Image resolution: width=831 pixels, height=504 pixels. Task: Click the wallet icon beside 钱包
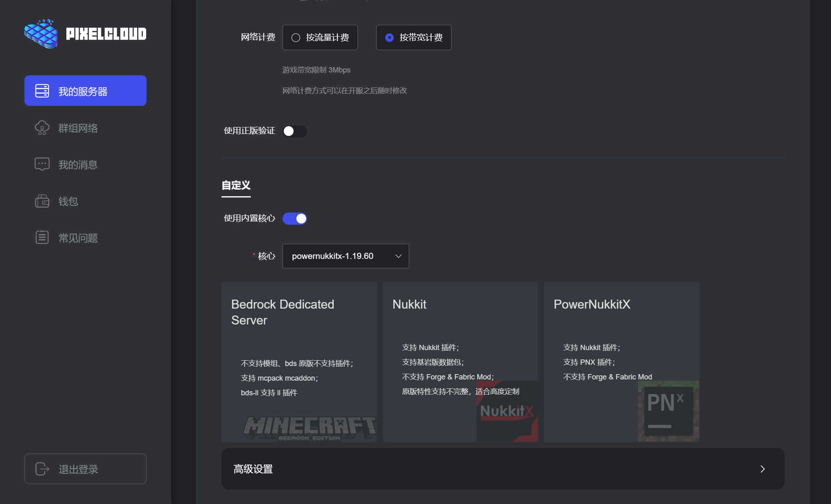click(42, 201)
